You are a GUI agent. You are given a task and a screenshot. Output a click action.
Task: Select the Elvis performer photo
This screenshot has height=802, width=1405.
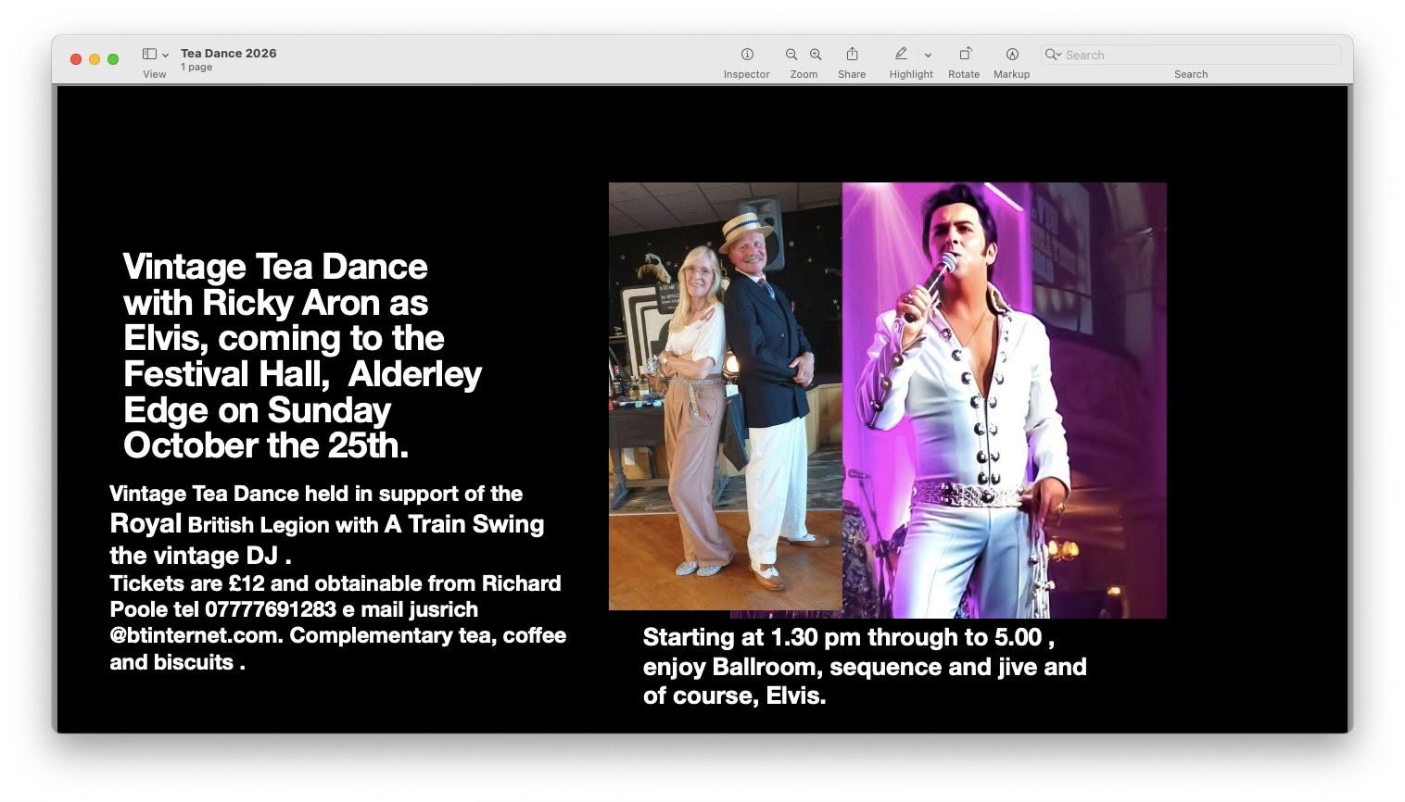tap(1004, 400)
